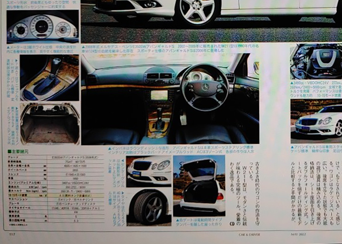Open the empty cargo area photo
This screenshot has height=244, width=342.
[x=50, y=123]
